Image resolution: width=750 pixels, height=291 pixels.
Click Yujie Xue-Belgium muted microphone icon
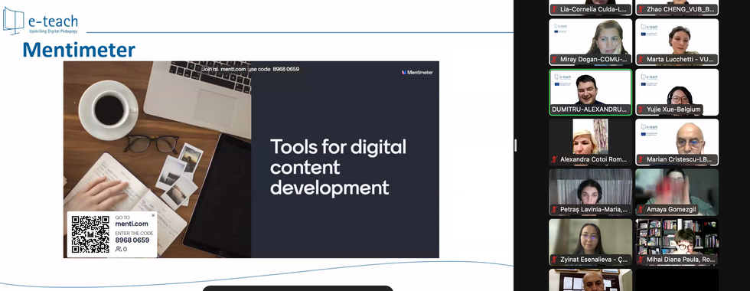pos(641,109)
